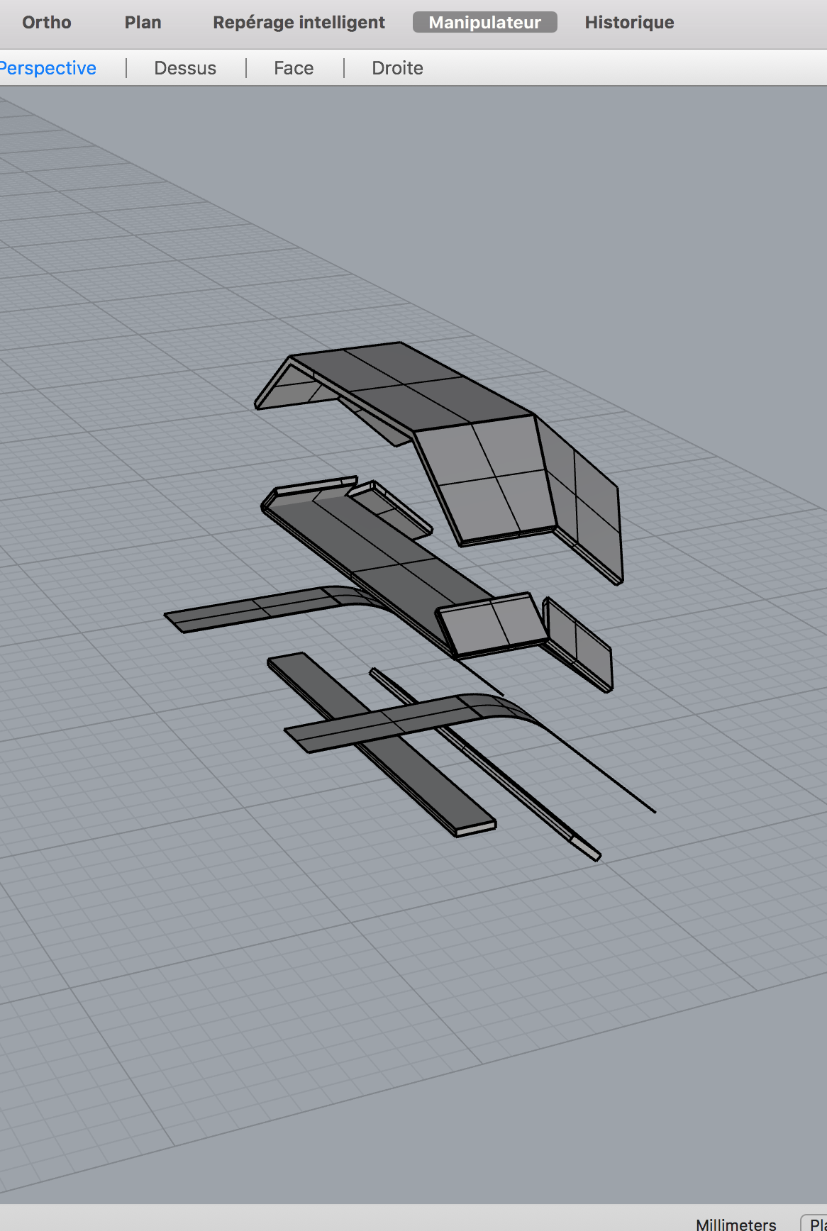Image resolution: width=827 pixels, height=1231 pixels.
Task: Click empty grid area to deselect
Action: pyautogui.click(x=213, y=993)
